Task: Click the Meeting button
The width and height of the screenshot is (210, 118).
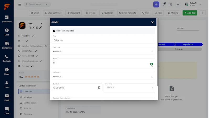Action: (173, 13)
